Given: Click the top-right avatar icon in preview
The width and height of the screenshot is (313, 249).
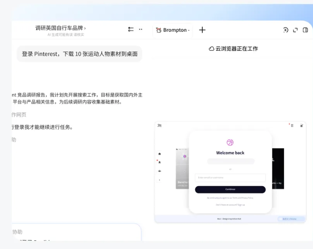Looking at the screenshot, I should tap(302, 125).
